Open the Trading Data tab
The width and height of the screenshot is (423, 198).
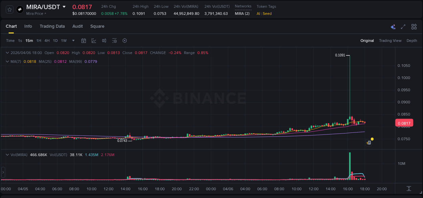tap(52, 26)
